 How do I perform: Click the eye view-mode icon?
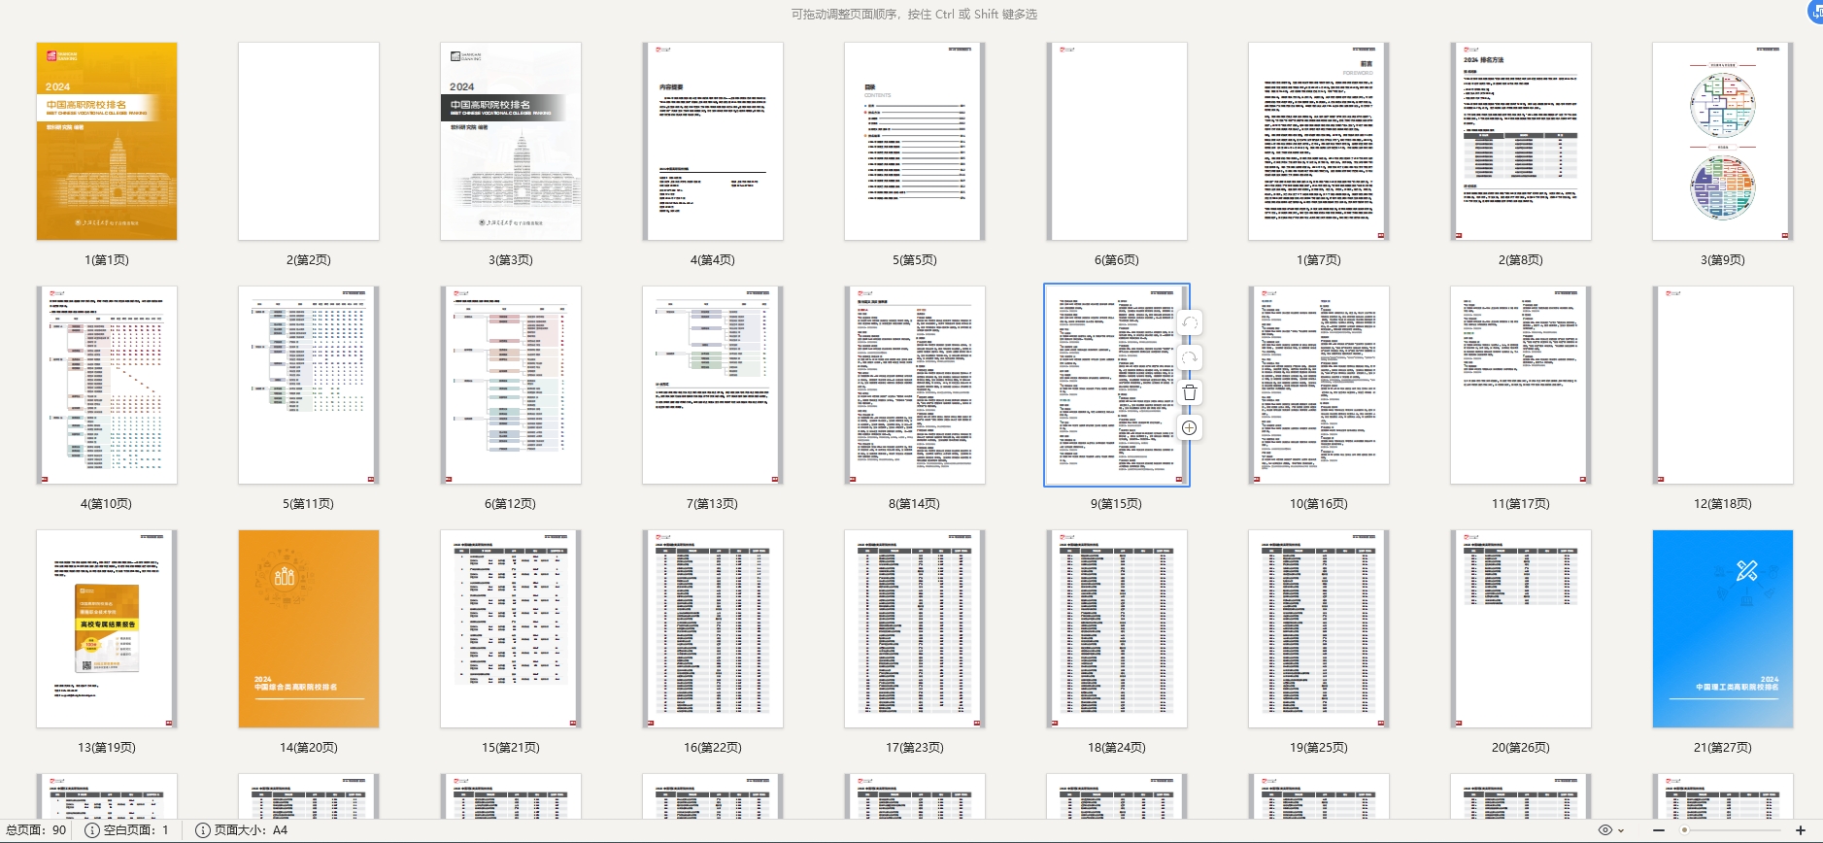pyautogui.click(x=1605, y=830)
